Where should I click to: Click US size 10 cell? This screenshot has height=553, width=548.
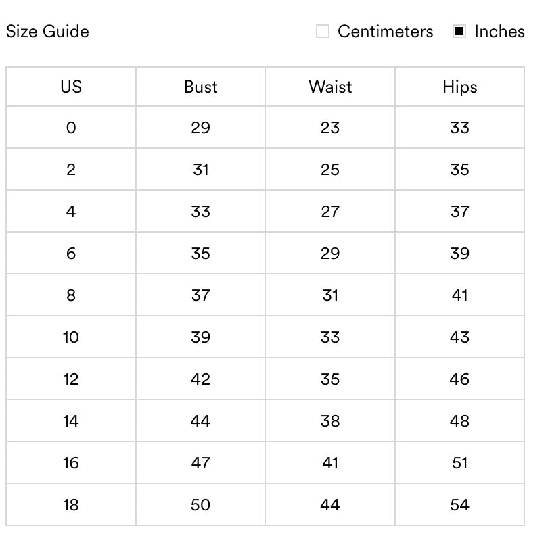(x=71, y=337)
